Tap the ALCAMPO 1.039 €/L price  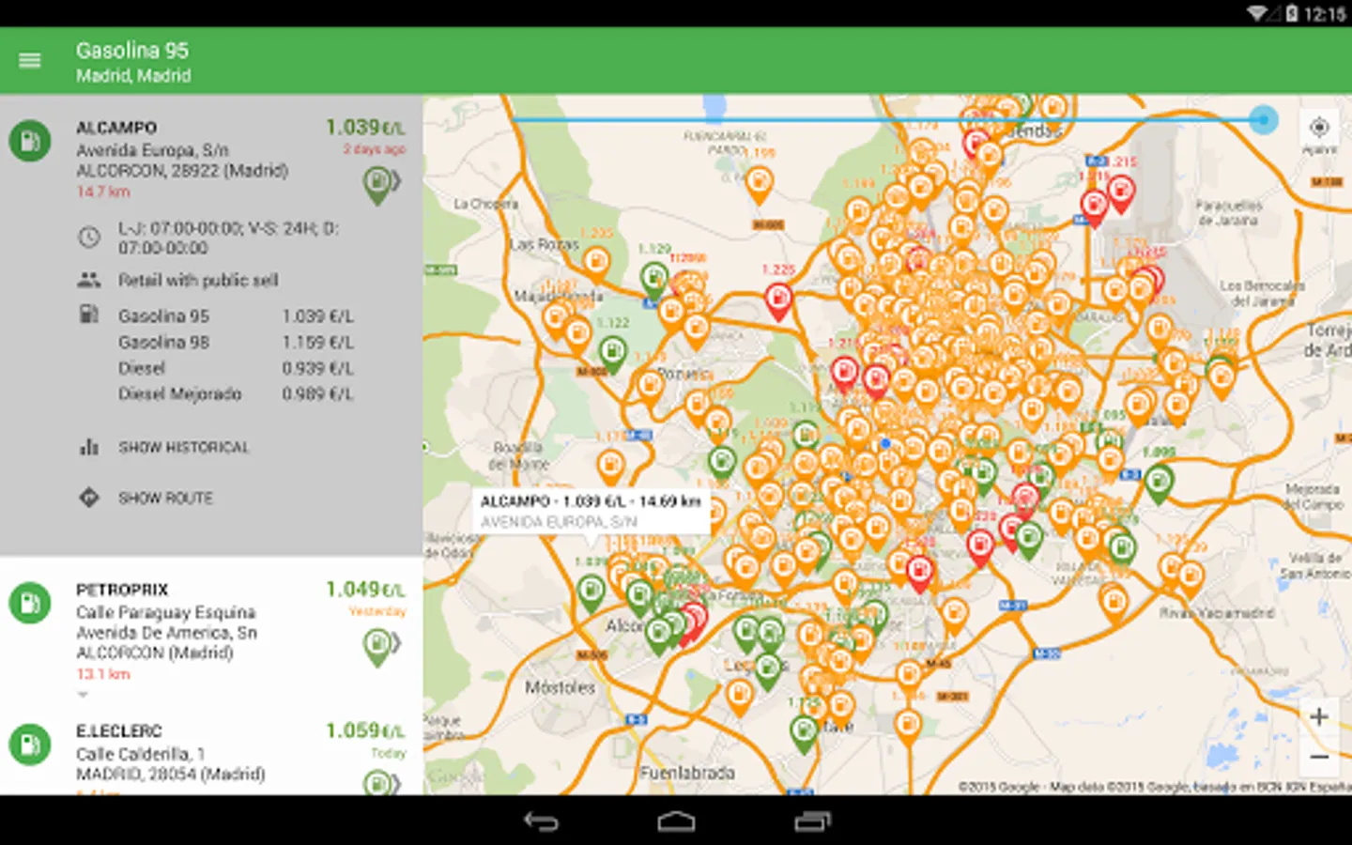click(365, 128)
